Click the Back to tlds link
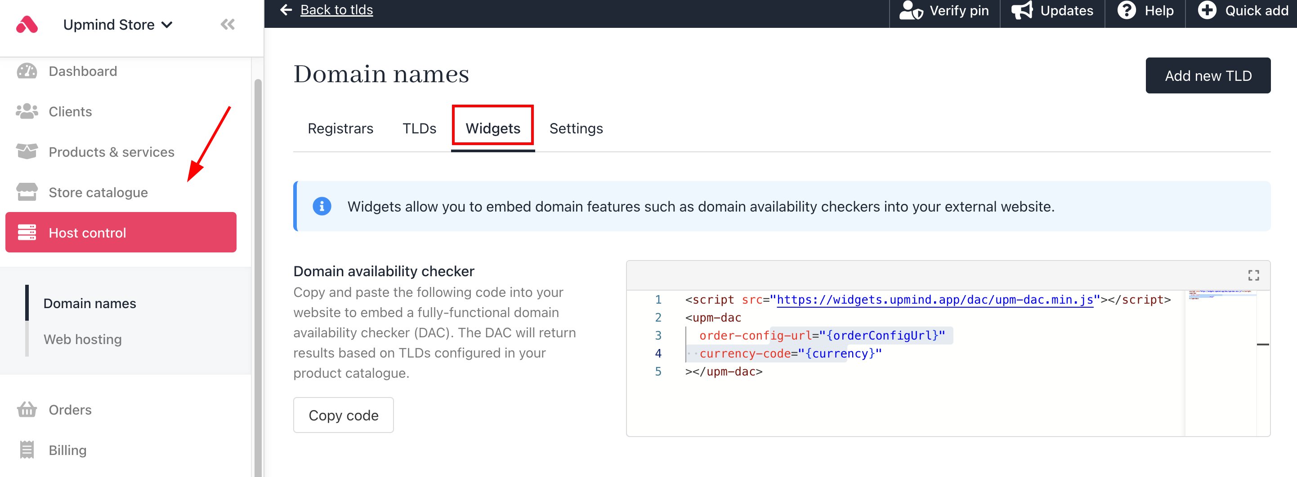The height and width of the screenshot is (477, 1297). point(336,9)
